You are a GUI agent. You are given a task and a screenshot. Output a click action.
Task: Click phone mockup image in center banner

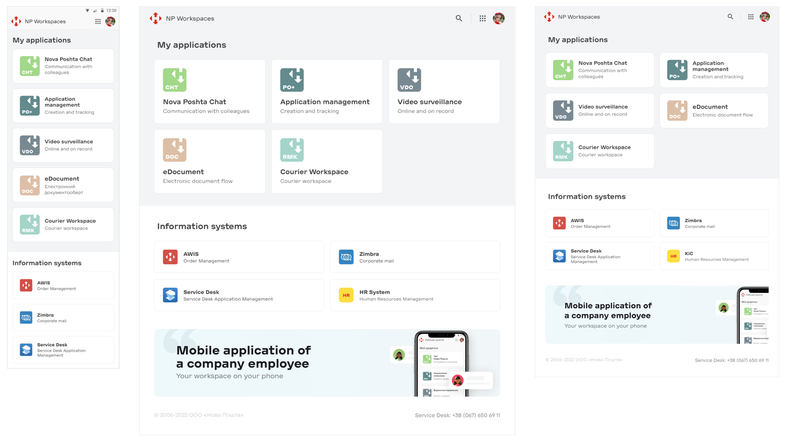pos(442,364)
